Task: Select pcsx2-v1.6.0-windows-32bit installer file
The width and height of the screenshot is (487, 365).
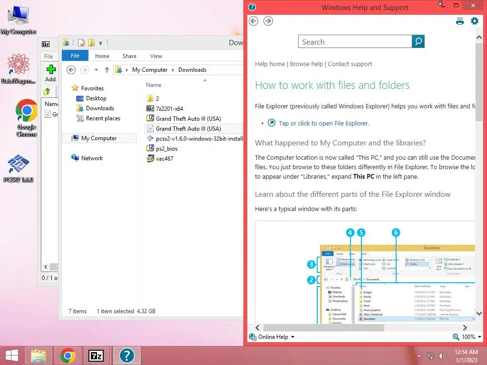Action: (x=195, y=138)
